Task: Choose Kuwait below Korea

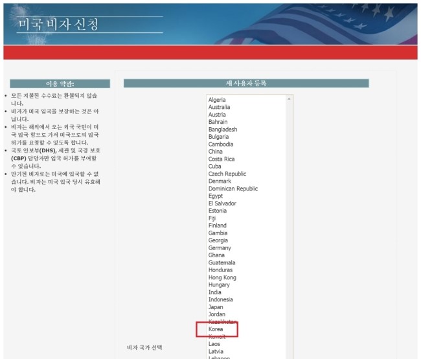Action: coord(217,337)
